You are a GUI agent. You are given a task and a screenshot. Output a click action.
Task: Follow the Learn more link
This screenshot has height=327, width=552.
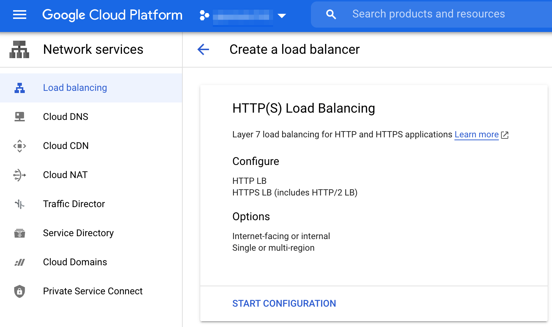pyautogui.click(x=476, y=134)
